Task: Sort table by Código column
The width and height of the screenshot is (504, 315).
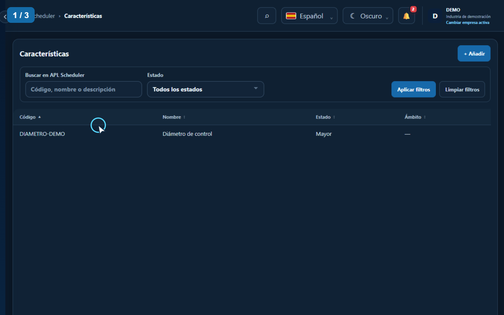Action: 30,117
